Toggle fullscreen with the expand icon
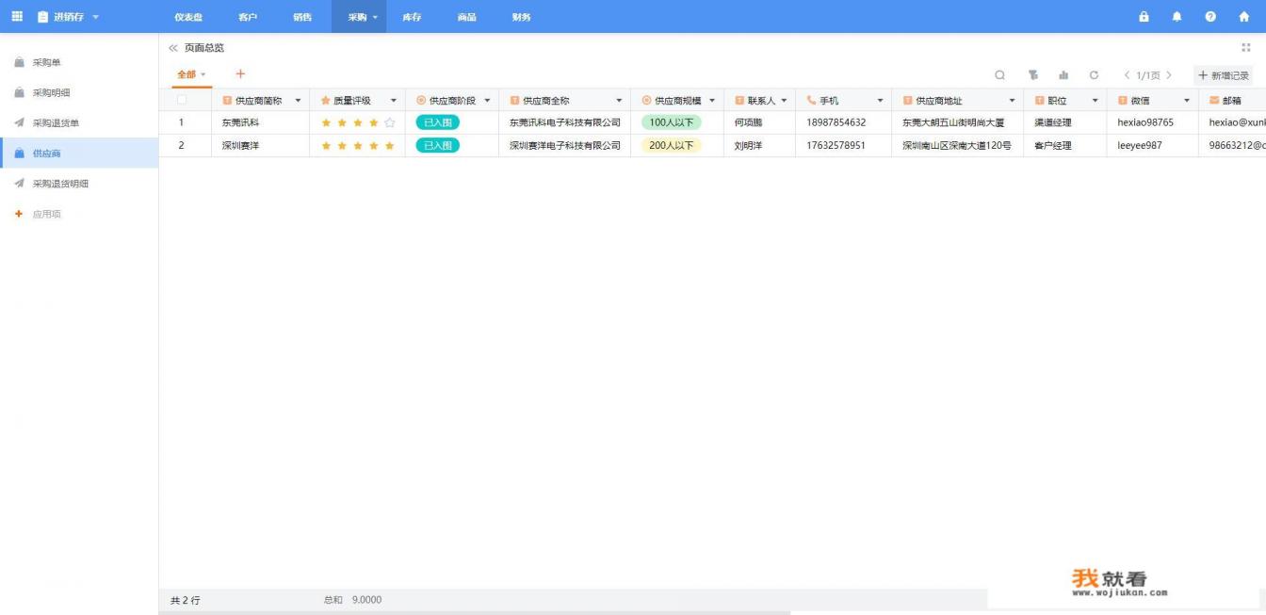Screen dimensions: 1266x615 click(x=1246, y=47)
